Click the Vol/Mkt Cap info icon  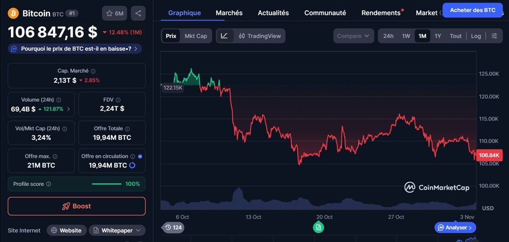65,128
